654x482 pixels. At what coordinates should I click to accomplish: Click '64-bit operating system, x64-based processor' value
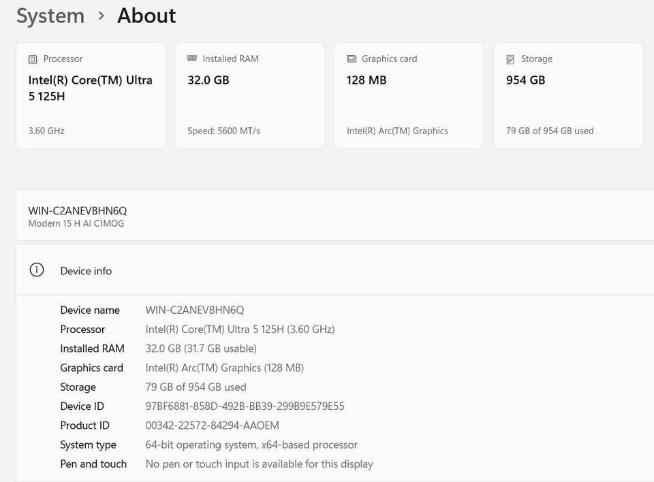251,445
